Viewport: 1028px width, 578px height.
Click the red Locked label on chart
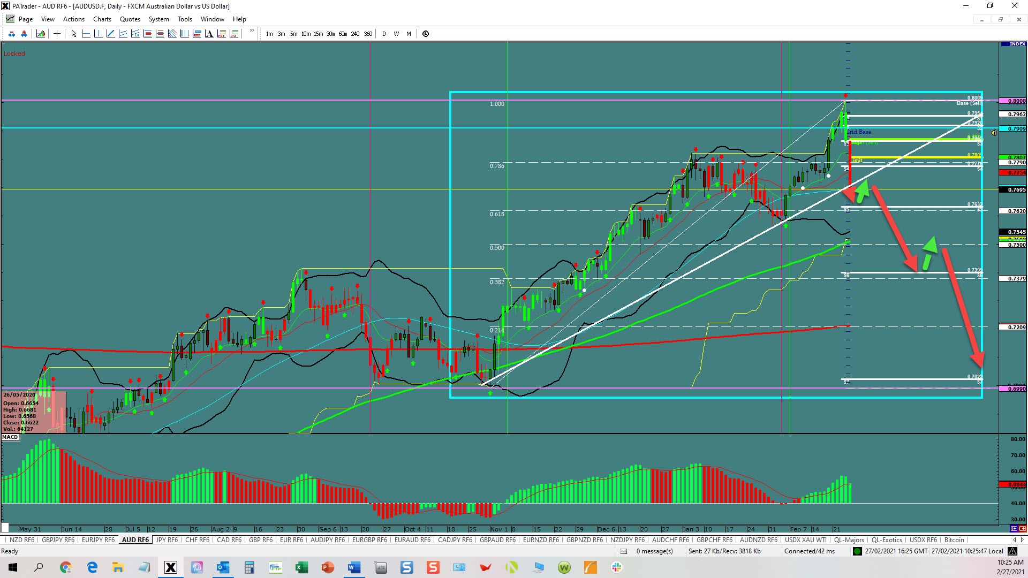click(14, 54)
